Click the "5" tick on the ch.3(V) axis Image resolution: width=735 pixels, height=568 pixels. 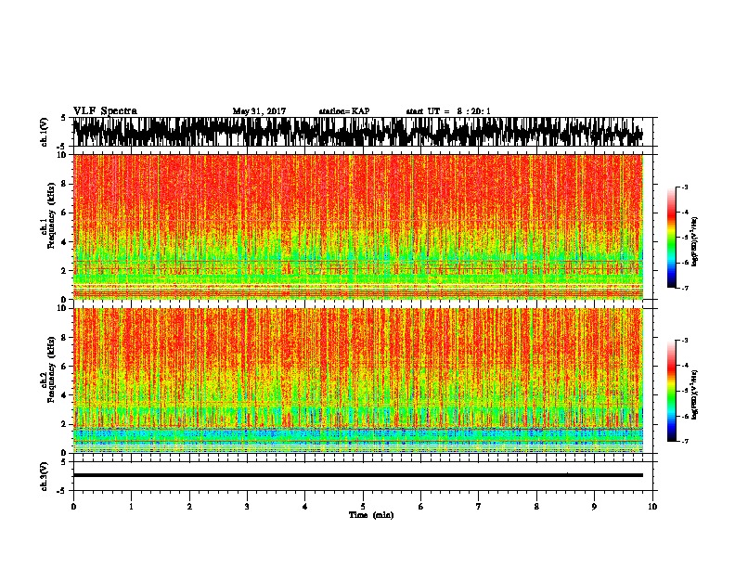point(63,462)
